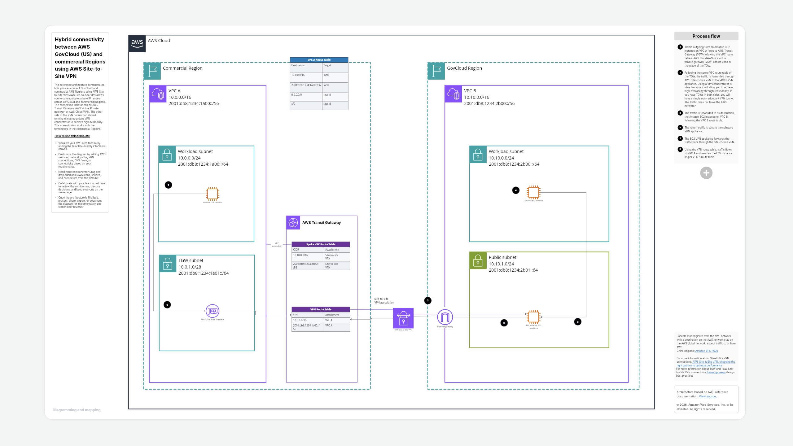Select the 'Using the VPN route table' step text
This screenshot has height=446, width=793.
click(x=708, y=153)
